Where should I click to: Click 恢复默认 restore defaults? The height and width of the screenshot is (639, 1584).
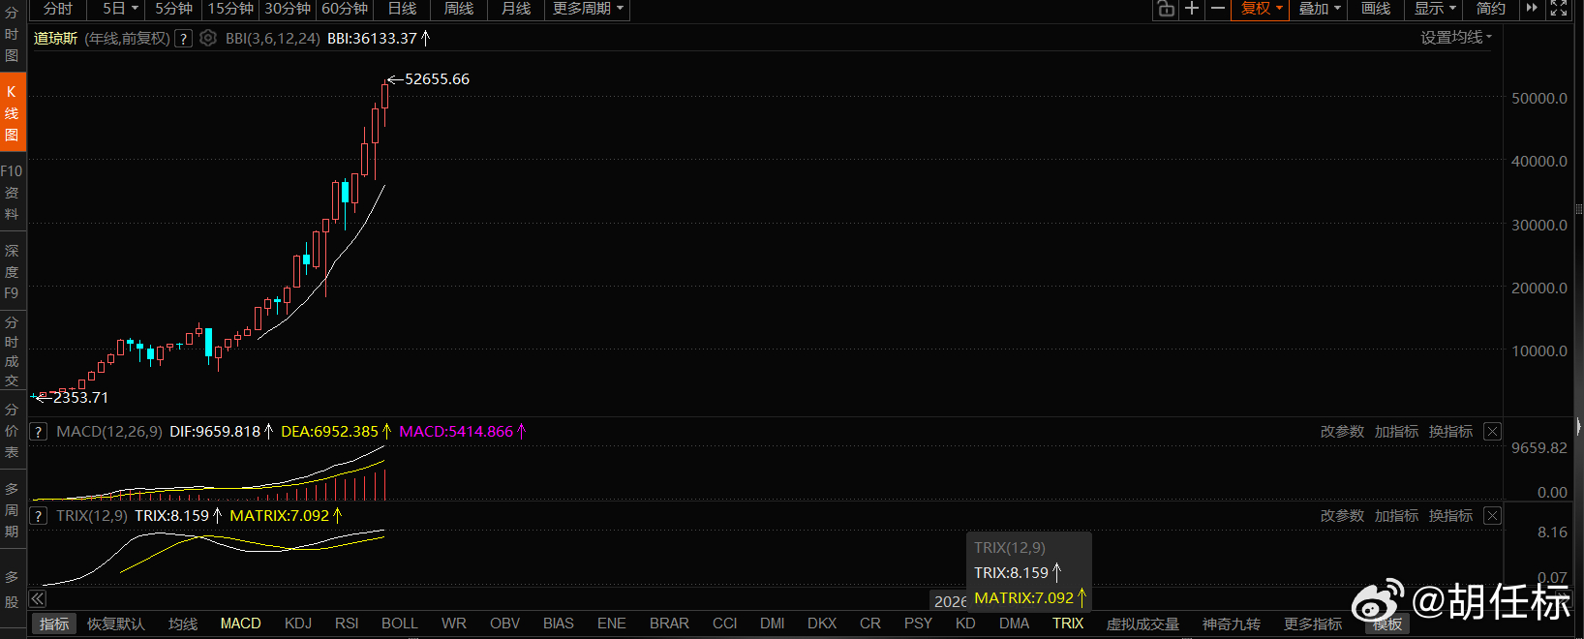click(x=116, y=624)
